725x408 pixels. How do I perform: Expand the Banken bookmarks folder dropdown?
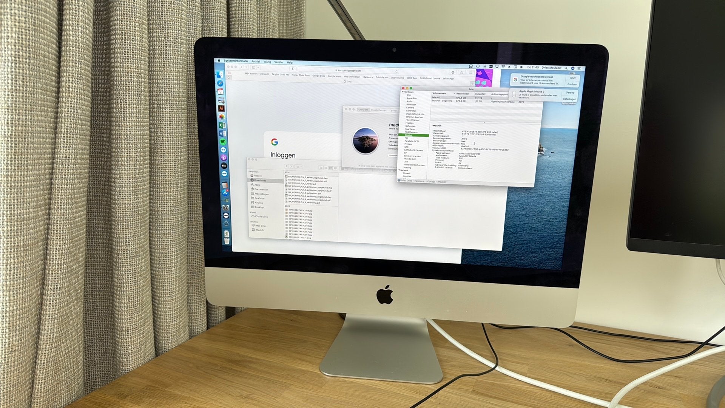tap(368, 77)
